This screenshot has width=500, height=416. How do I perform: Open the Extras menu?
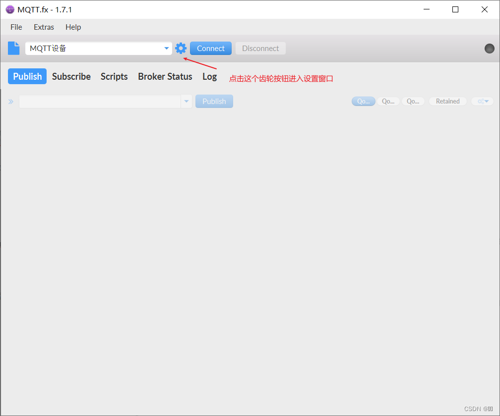click(44, 27)
